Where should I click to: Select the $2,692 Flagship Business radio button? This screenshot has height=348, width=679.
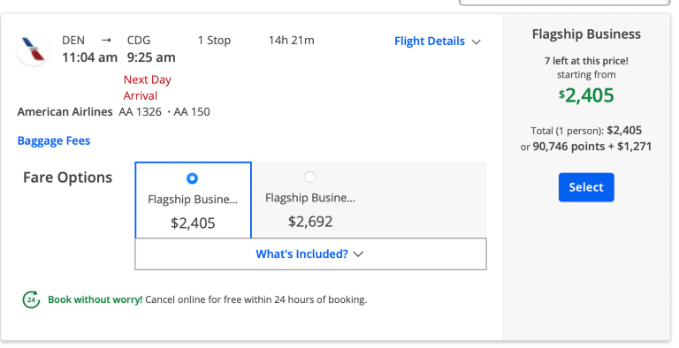(309, 177)
